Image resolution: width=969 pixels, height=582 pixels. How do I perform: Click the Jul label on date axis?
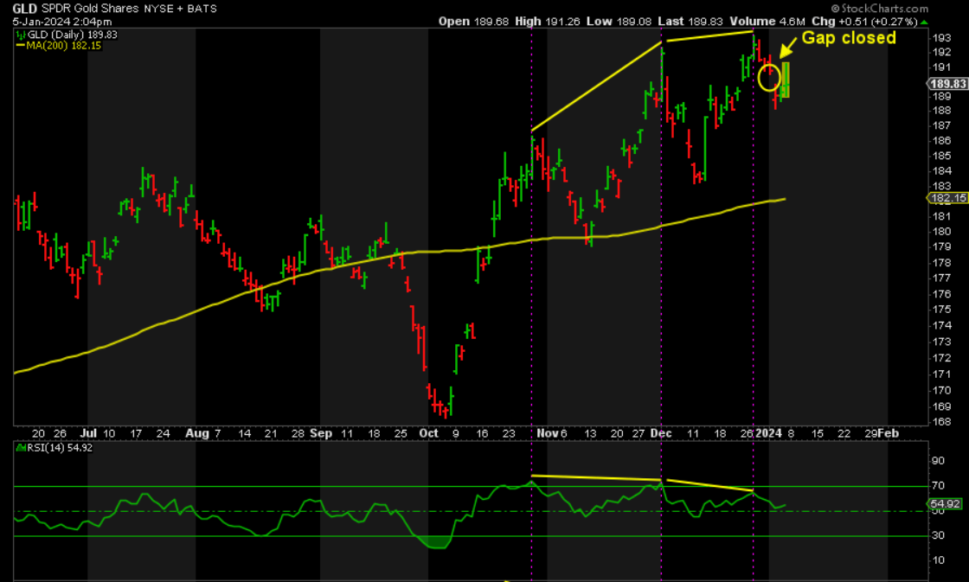87,433
